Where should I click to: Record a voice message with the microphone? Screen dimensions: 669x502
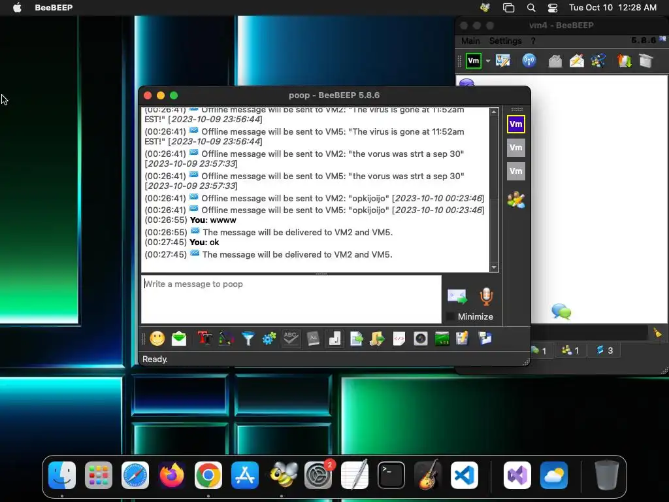[x=486, y=296]
